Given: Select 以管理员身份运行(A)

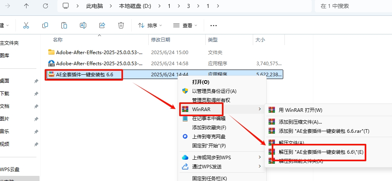Looking at the screenshot, I should point(214,91).
